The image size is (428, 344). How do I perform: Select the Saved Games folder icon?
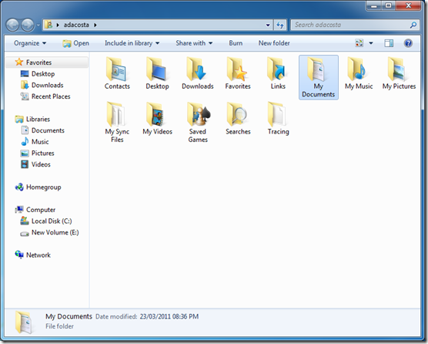198,115
